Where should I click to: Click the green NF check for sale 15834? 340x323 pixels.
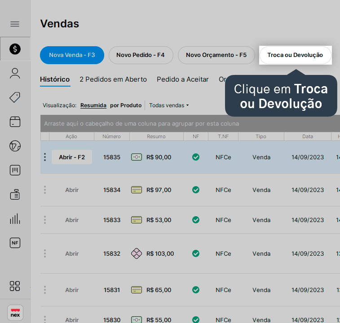pos(196,190)
